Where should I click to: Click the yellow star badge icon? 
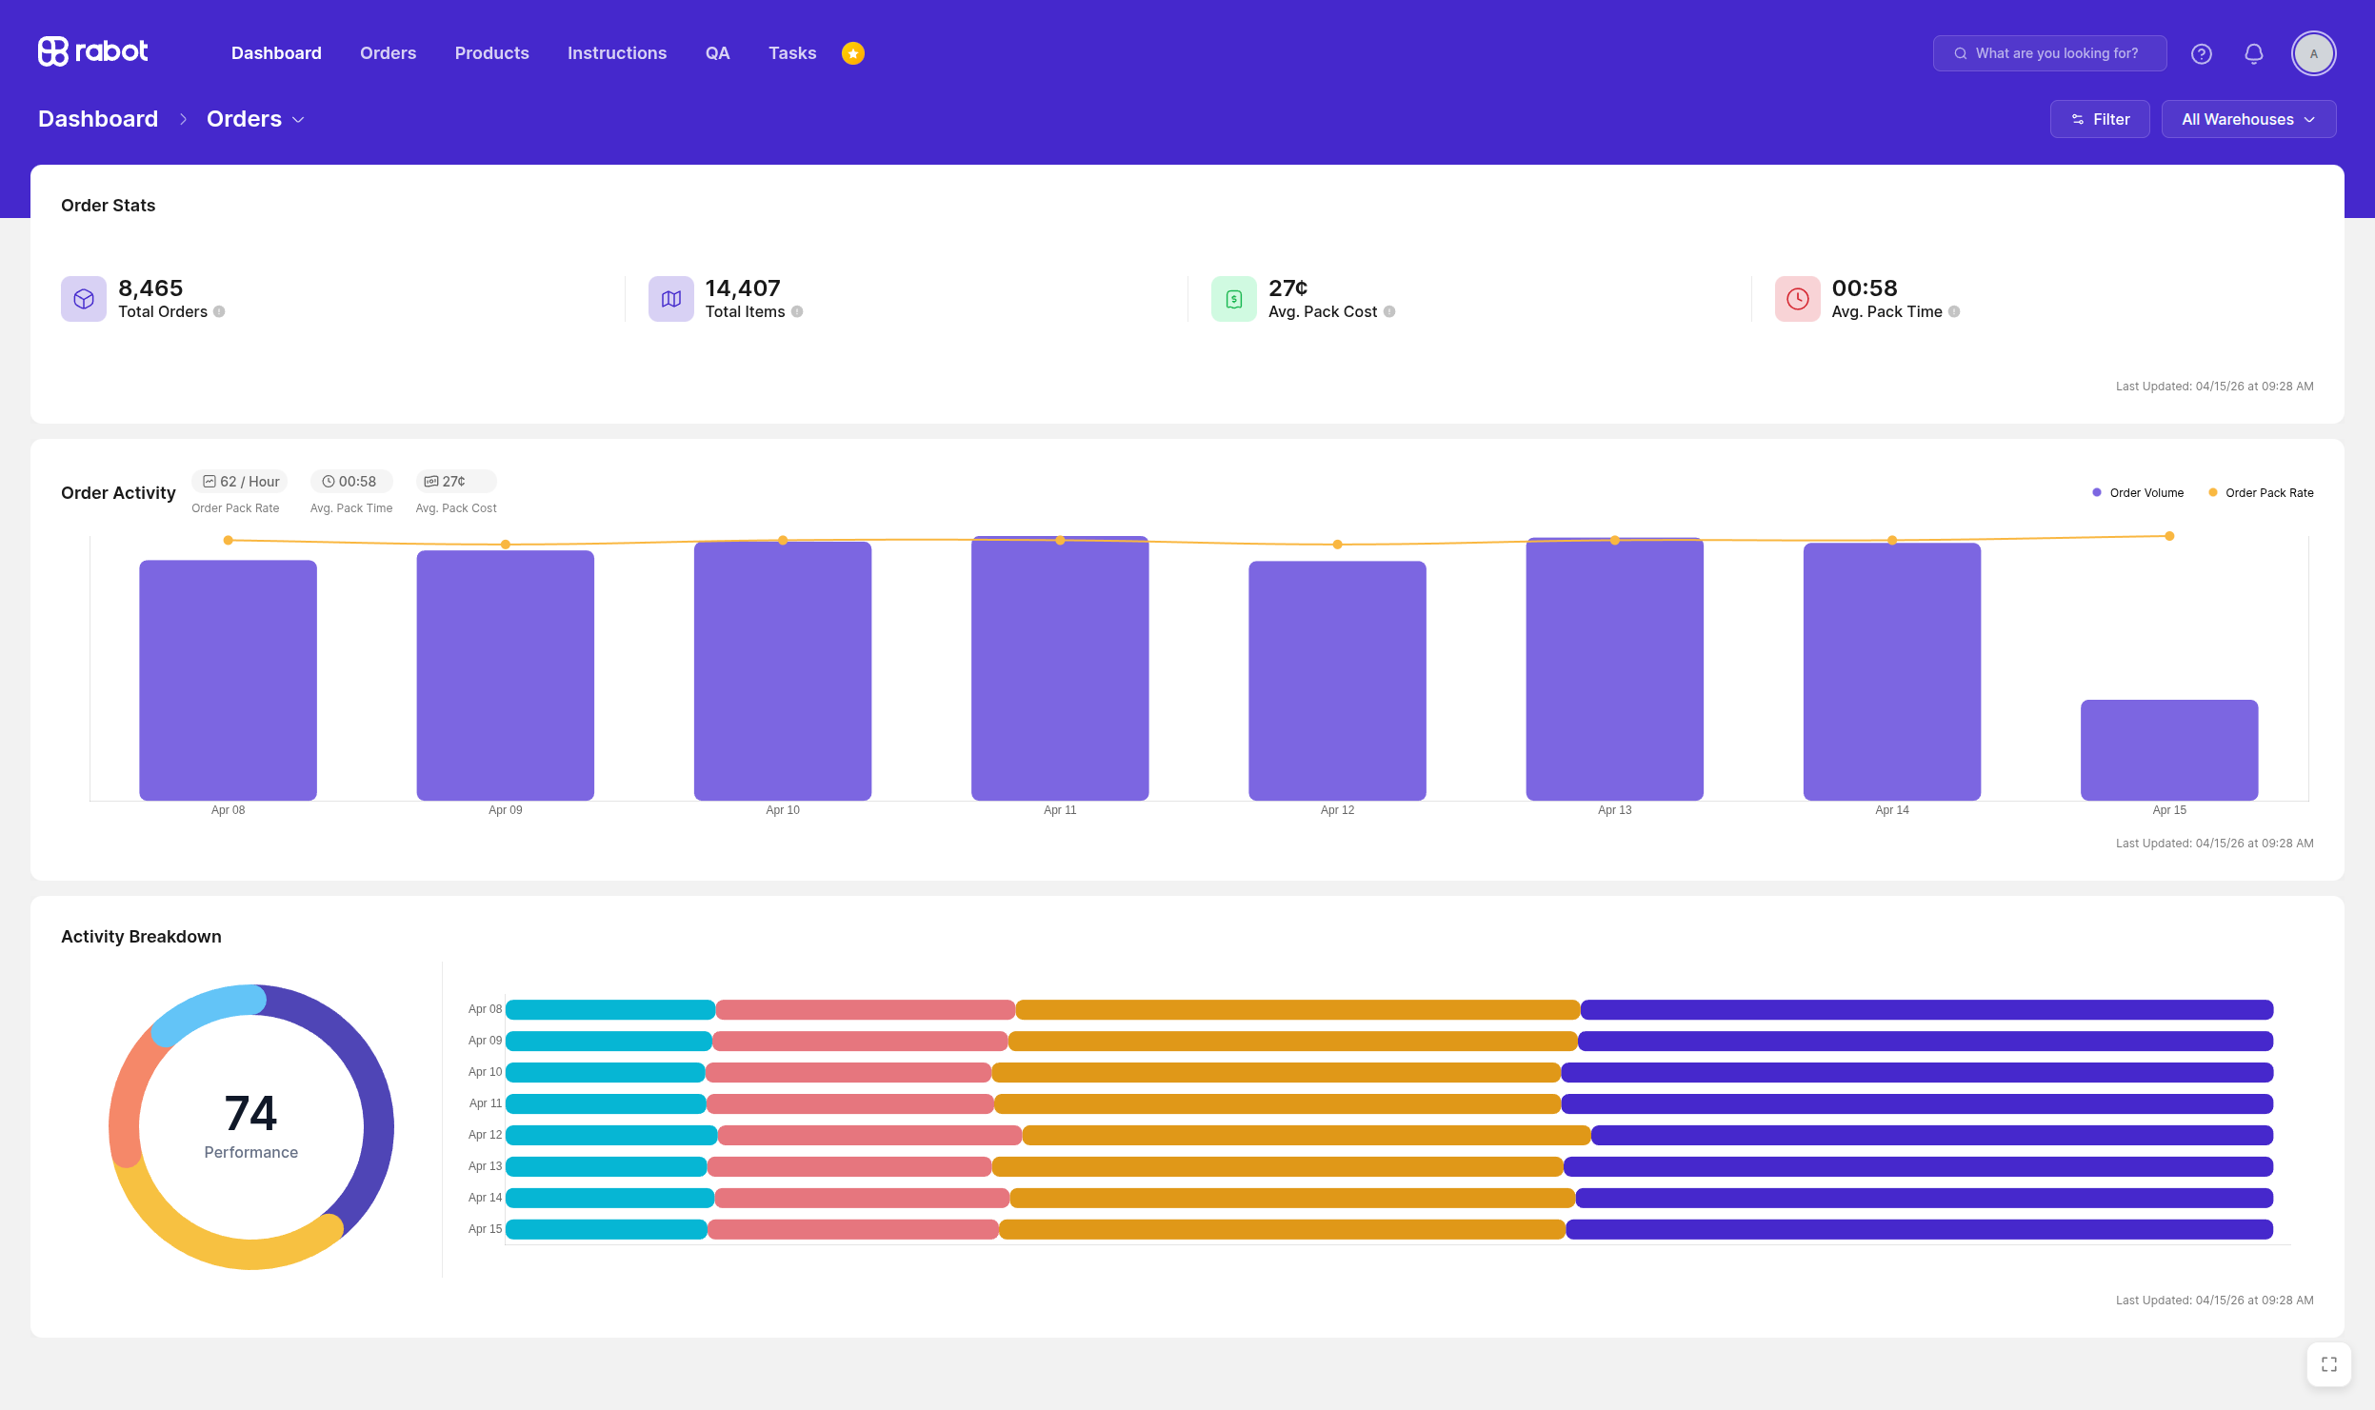pos(853,53)
